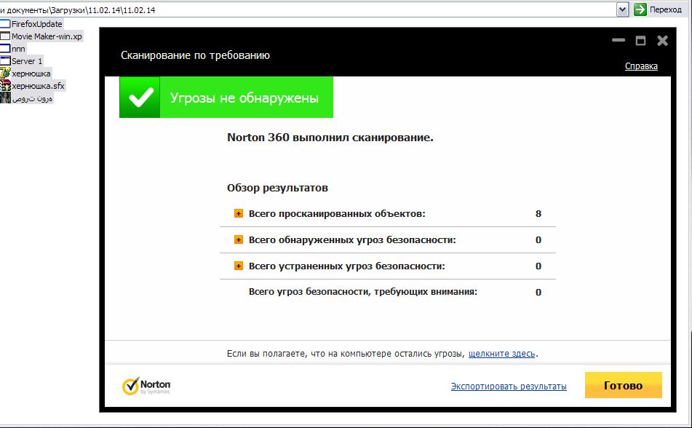Follow the щелкните здесь link
692x428 pixels.
click(501, 353)
